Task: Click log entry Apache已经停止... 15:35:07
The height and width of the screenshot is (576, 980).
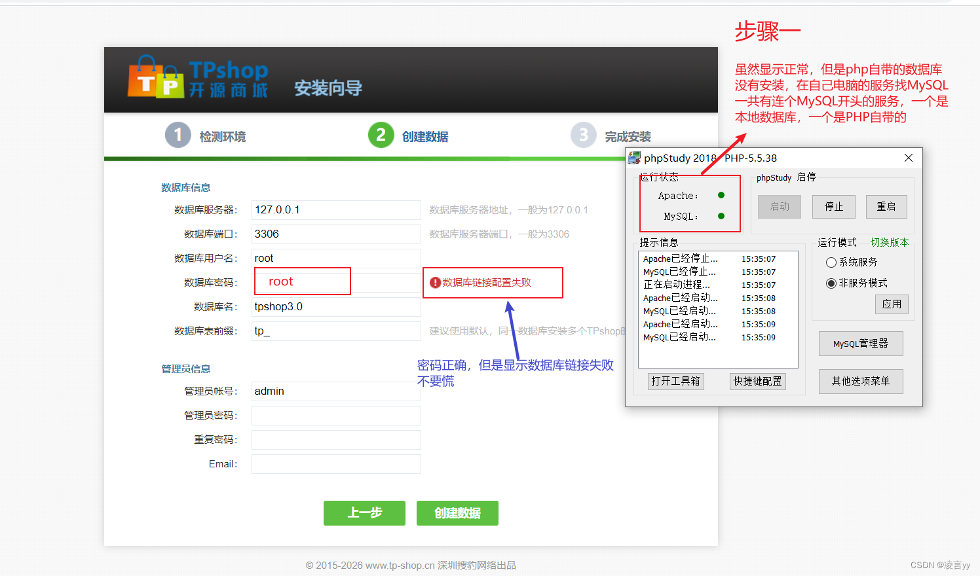Action: tap(709, 259)
